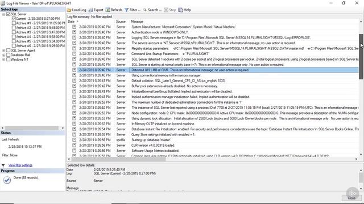Click scroll-left arrow in Select logs tree

tap(2, 128)
